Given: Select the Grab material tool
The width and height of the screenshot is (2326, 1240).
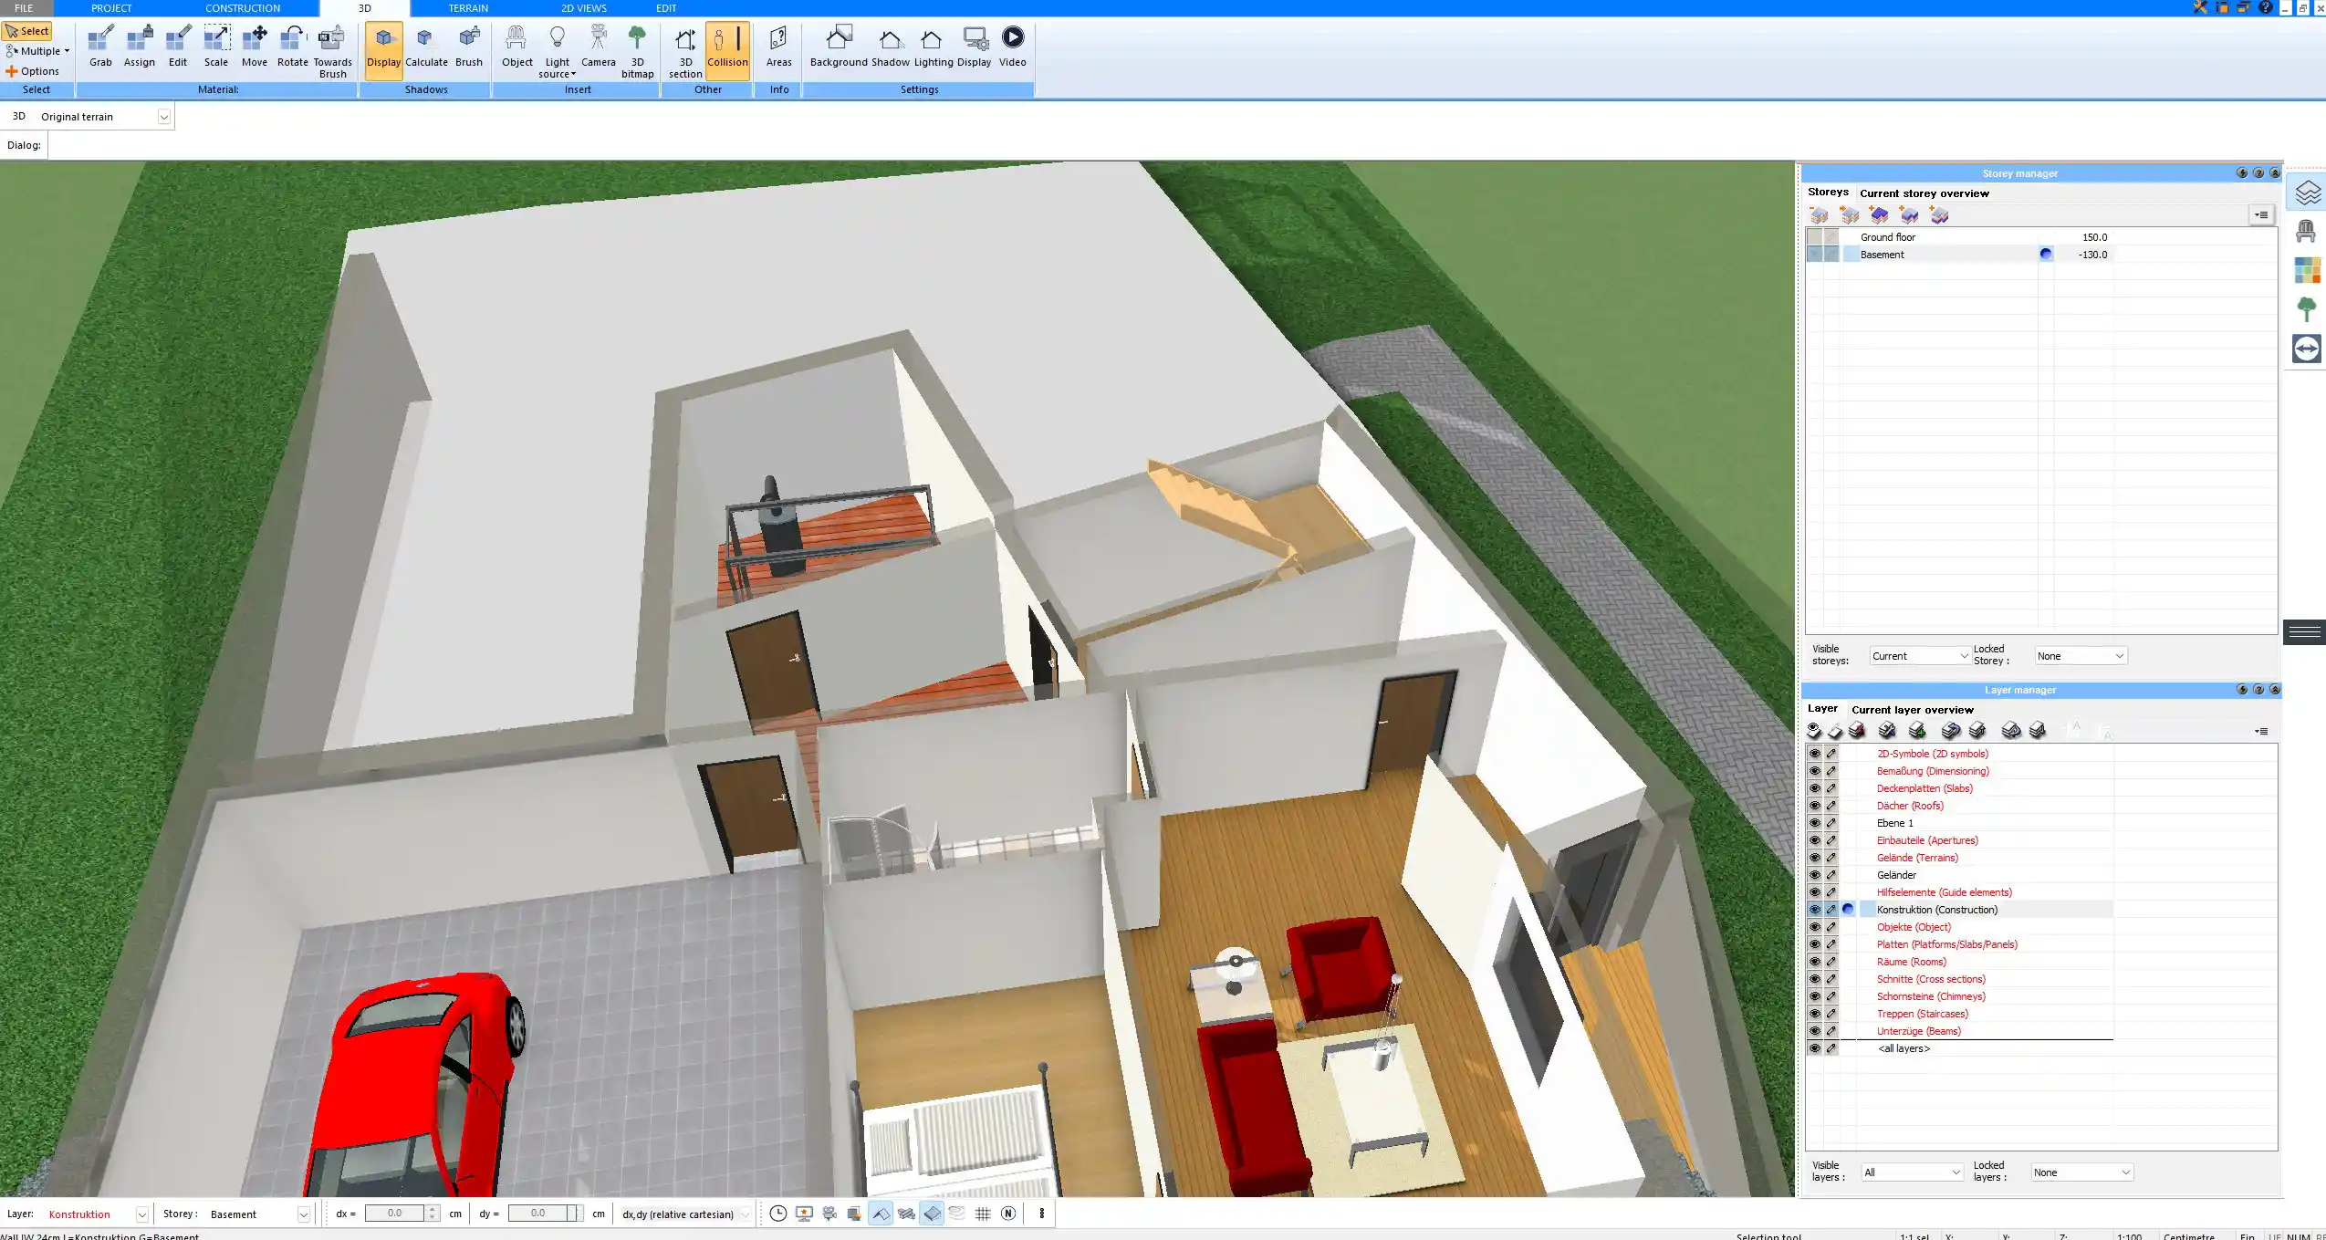Looking at the screenshot, I should pyautogui.click(x=100, y=47).
